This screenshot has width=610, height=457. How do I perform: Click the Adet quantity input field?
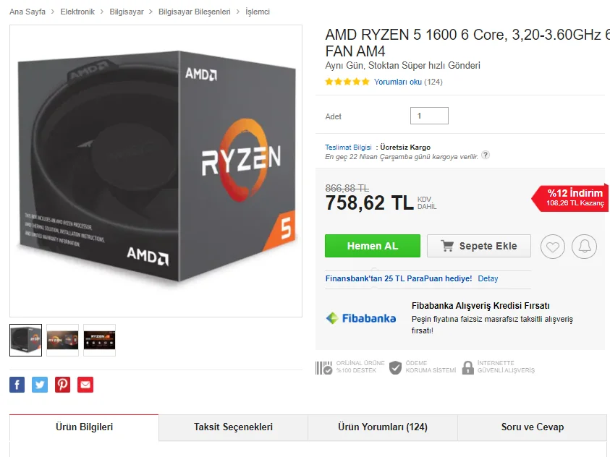pos(429,116)
